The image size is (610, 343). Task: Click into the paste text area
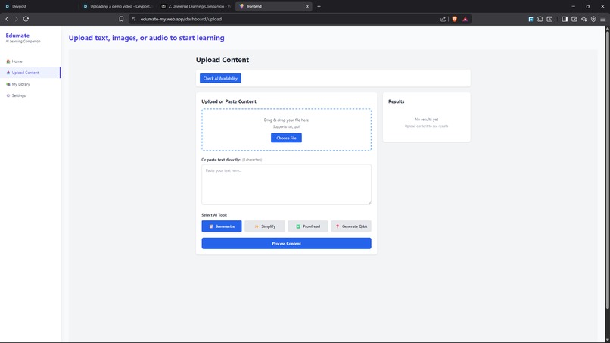coord(286,185)
